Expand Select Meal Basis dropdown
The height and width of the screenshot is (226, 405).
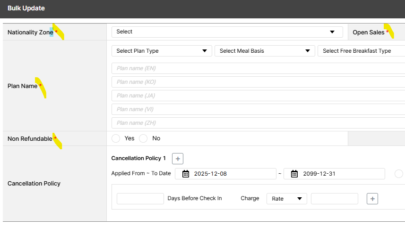pos(265,51)
